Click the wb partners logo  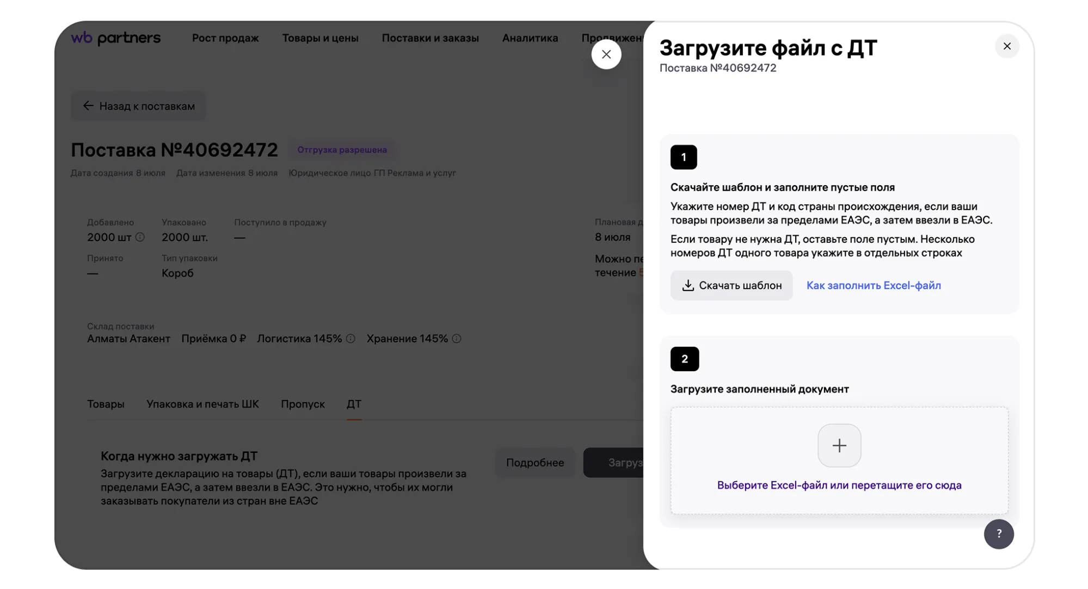[x=115, y=38]
